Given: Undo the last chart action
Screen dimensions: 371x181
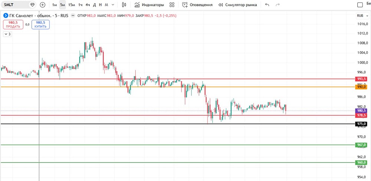Looking at the screenshot, I should [267, 5].
